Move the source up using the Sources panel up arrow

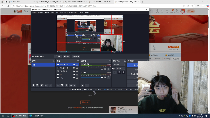coord(71,85)
